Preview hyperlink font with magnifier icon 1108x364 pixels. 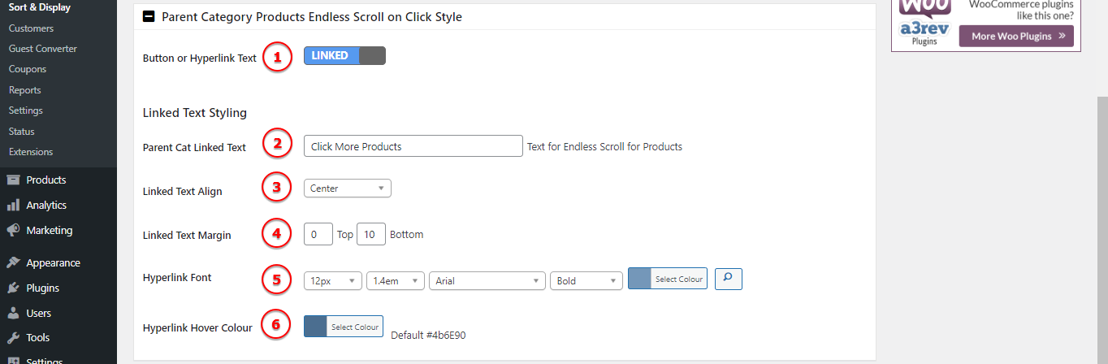[728, 279]
